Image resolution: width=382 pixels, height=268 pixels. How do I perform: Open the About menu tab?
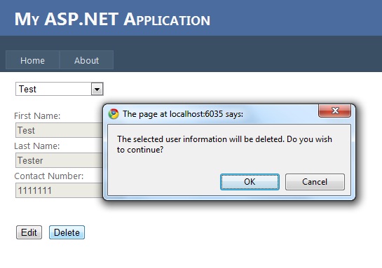tap(86, 60)
